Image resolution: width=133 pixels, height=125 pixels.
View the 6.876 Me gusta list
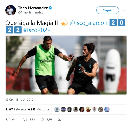pos(39,109)
